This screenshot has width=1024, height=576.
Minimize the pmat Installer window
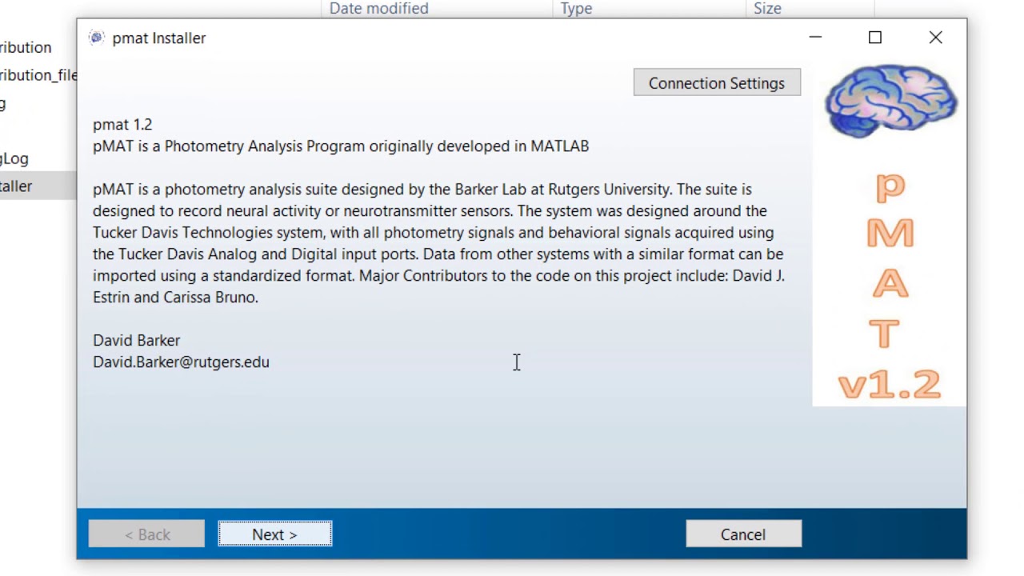point(815,38)
